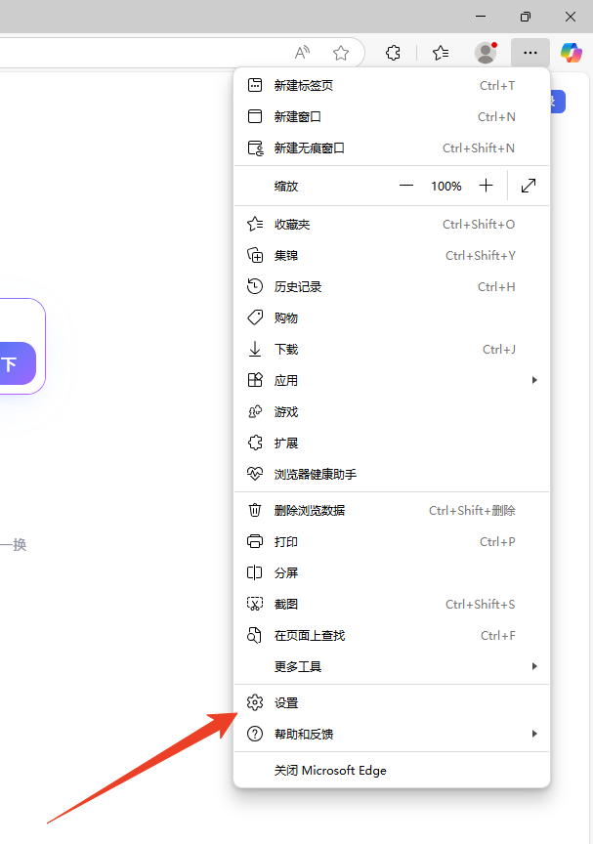The width and height of the screenshot is (593, 844).
Task: Click the InPrivate icon beside 新建无痕窗口
Action: point(255,148)
